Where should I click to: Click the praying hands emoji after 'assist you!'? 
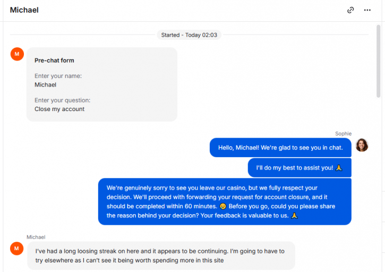click(339, 168)
